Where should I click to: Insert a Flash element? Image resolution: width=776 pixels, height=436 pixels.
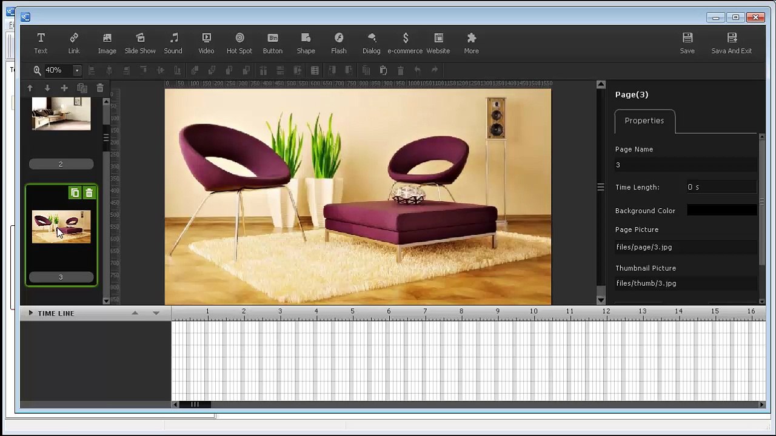pyautogui.click(x=339, y=44)
